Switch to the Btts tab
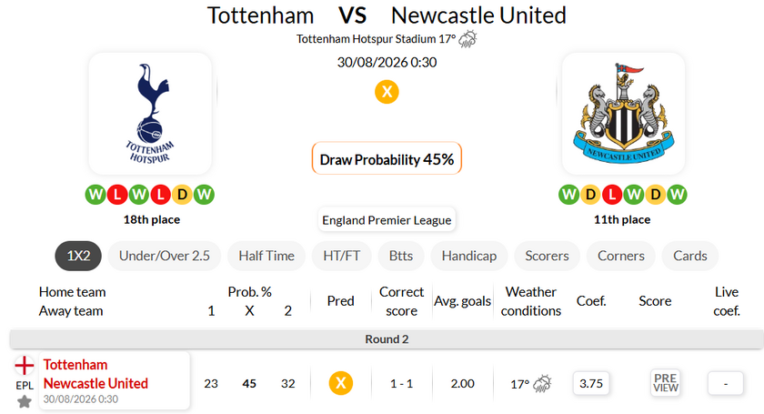 pyautogui.click(x=401, y=256)
